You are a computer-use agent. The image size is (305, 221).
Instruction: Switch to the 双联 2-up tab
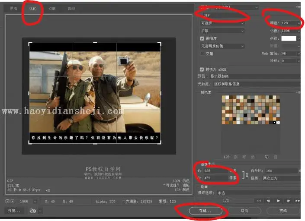pyautogui.click(x=52, y=9)
